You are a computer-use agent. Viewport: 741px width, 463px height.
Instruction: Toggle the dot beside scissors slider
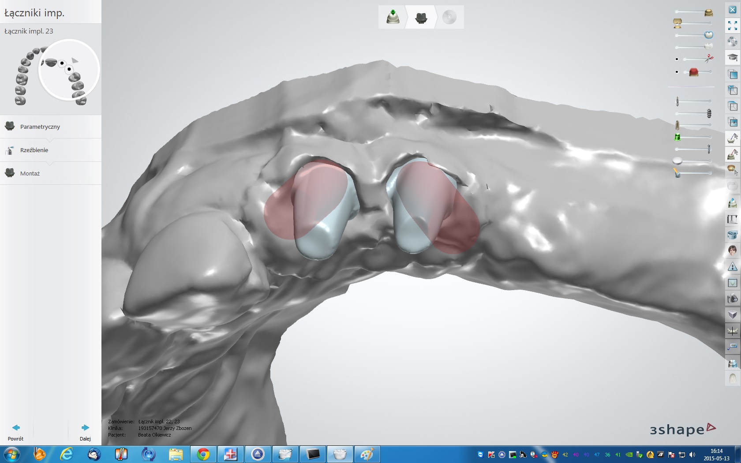click(677, 59)
